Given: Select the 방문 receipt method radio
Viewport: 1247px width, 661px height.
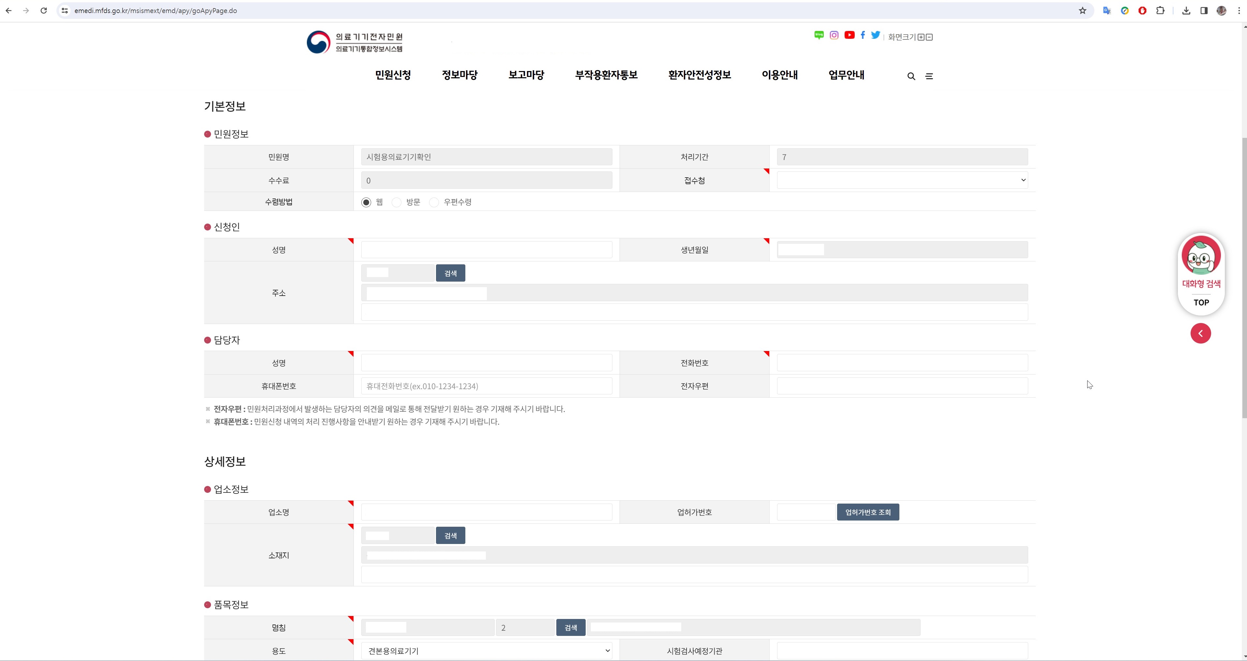Looking at the screenshot, I should (397, 202).
